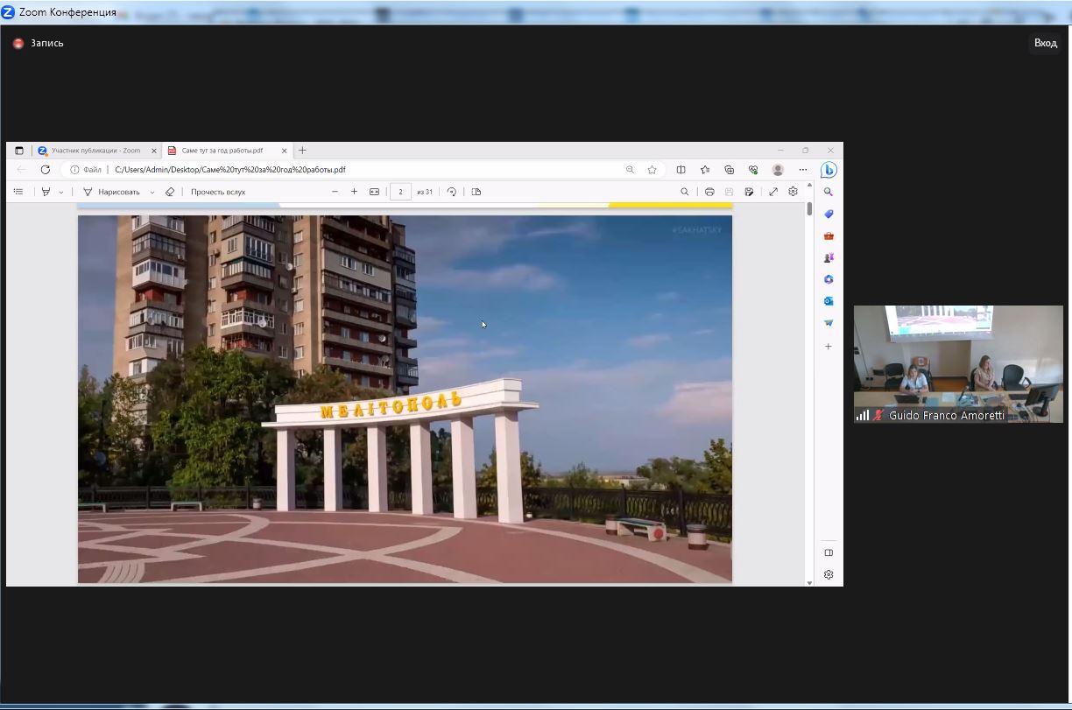The image size is (1072, 710).
Task: Search within the PDF document
Action: pos(685,192)
